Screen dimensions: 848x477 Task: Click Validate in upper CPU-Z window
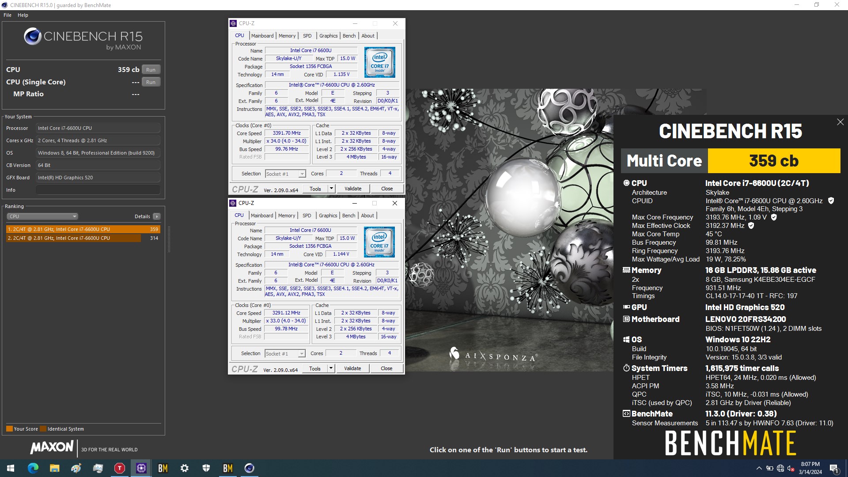[353, 189]
